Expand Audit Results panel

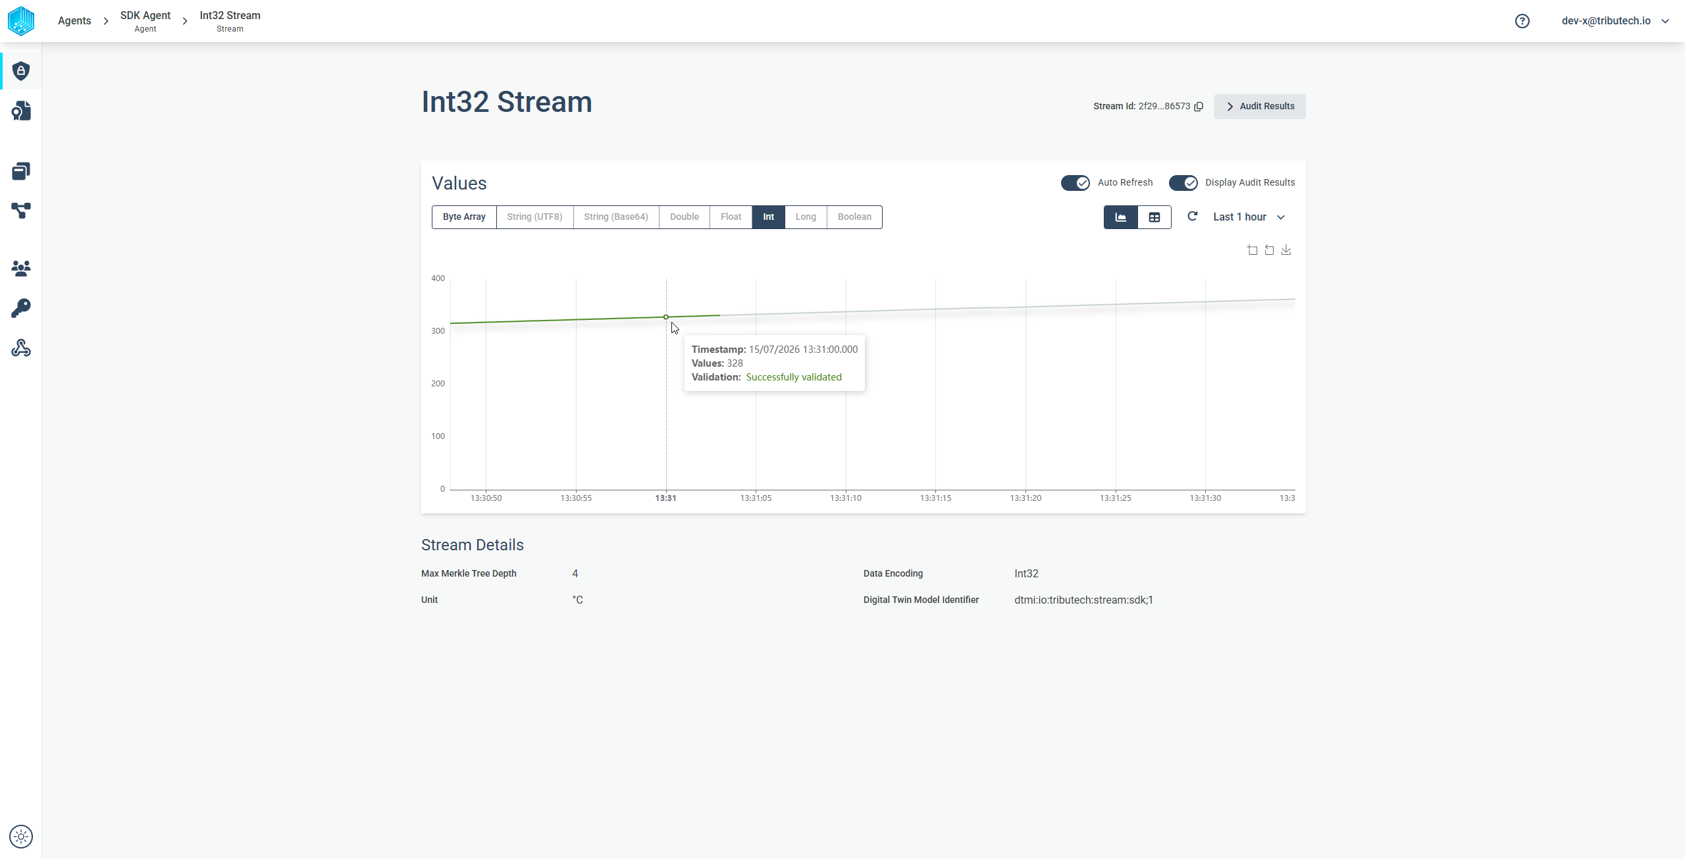point(1260,107)
